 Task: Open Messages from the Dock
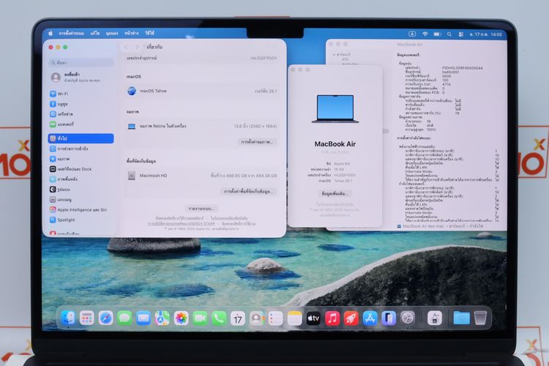(x=124, y=318)
